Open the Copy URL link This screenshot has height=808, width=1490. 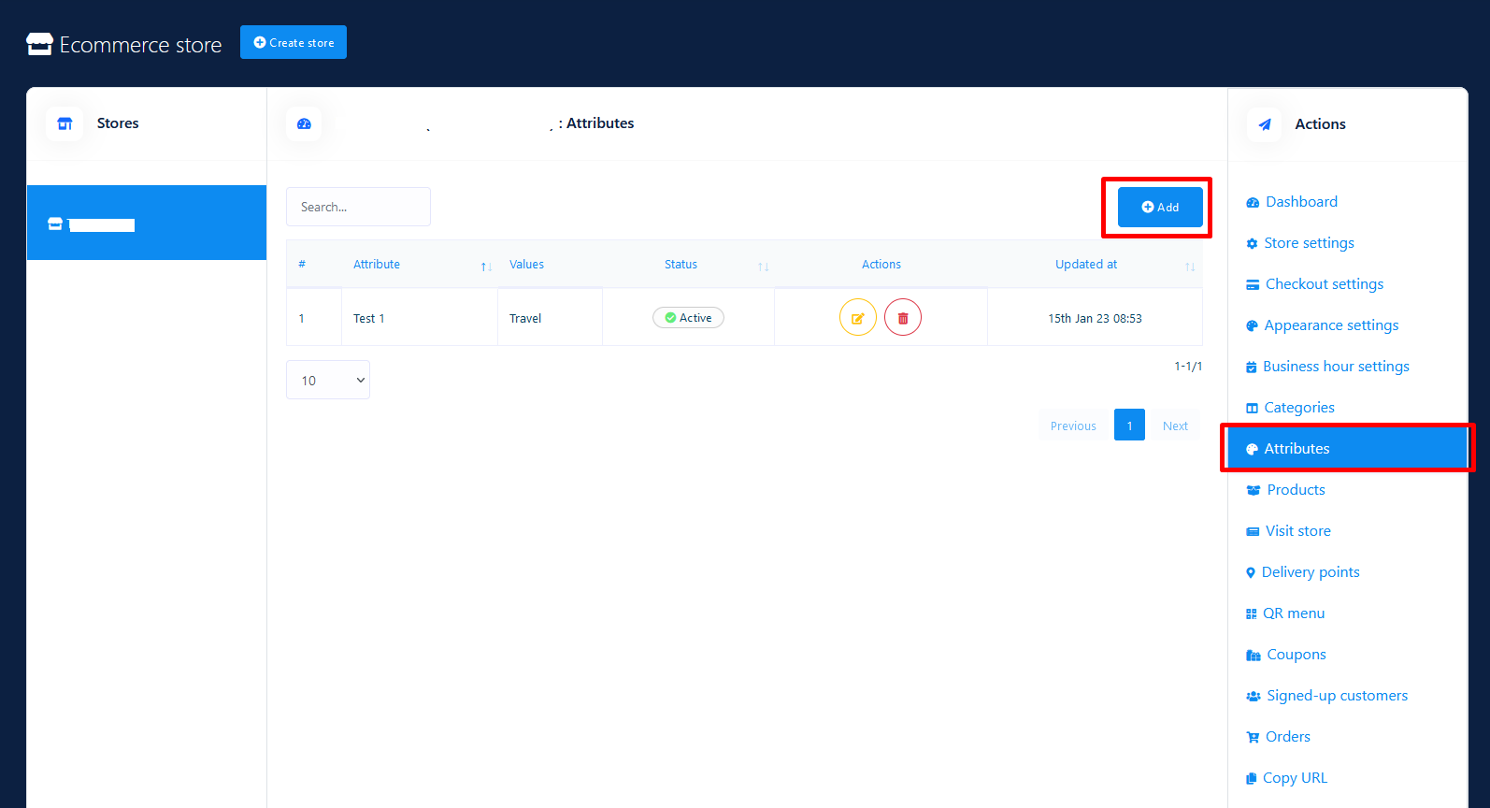[x=1294, y=778]
